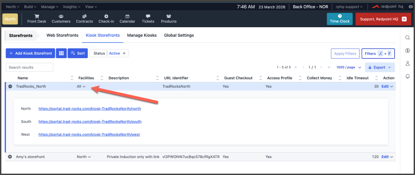The height and width of the screenshot is (175, 415).
Task: Add a filter to the Status Active chip
Action: coord(124,53)
